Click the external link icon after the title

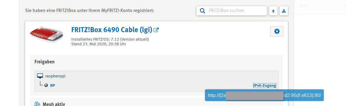click(x=156, y=30)
